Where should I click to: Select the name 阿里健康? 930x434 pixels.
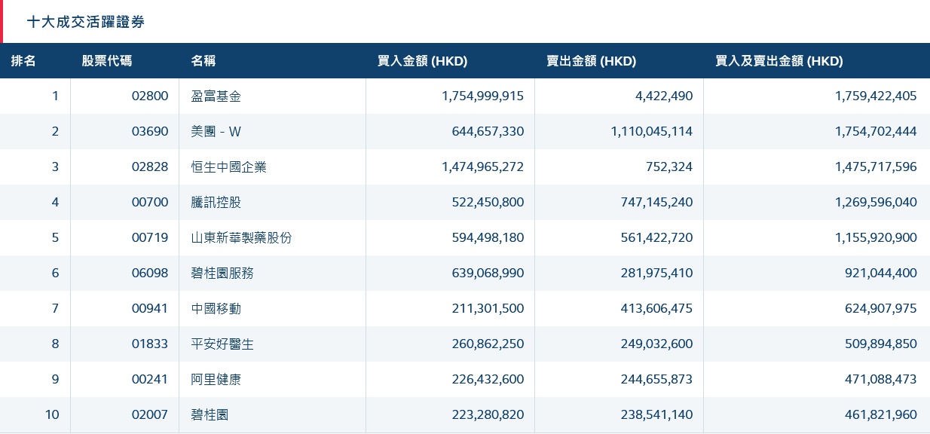(x=216, y=380)
